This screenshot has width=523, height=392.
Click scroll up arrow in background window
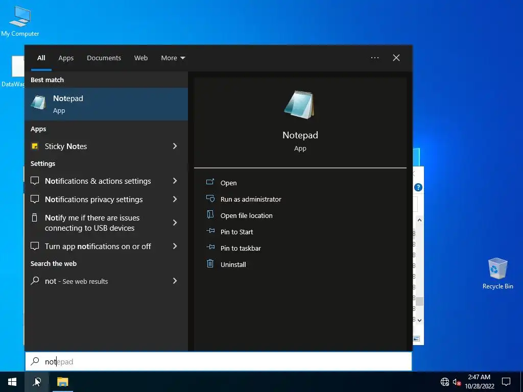(x=420, y=220)
